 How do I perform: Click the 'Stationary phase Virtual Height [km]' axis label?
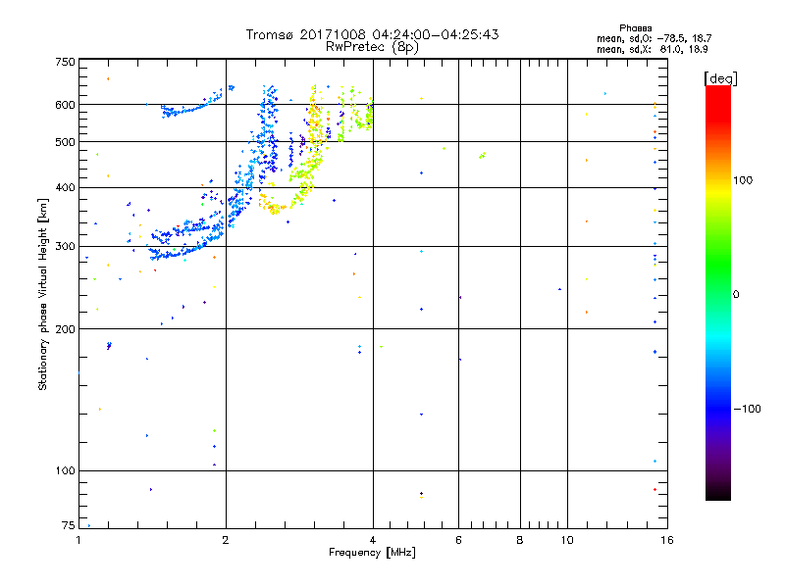[x=43, y=294]
